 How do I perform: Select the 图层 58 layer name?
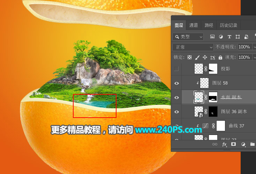[x=220, y=83]
